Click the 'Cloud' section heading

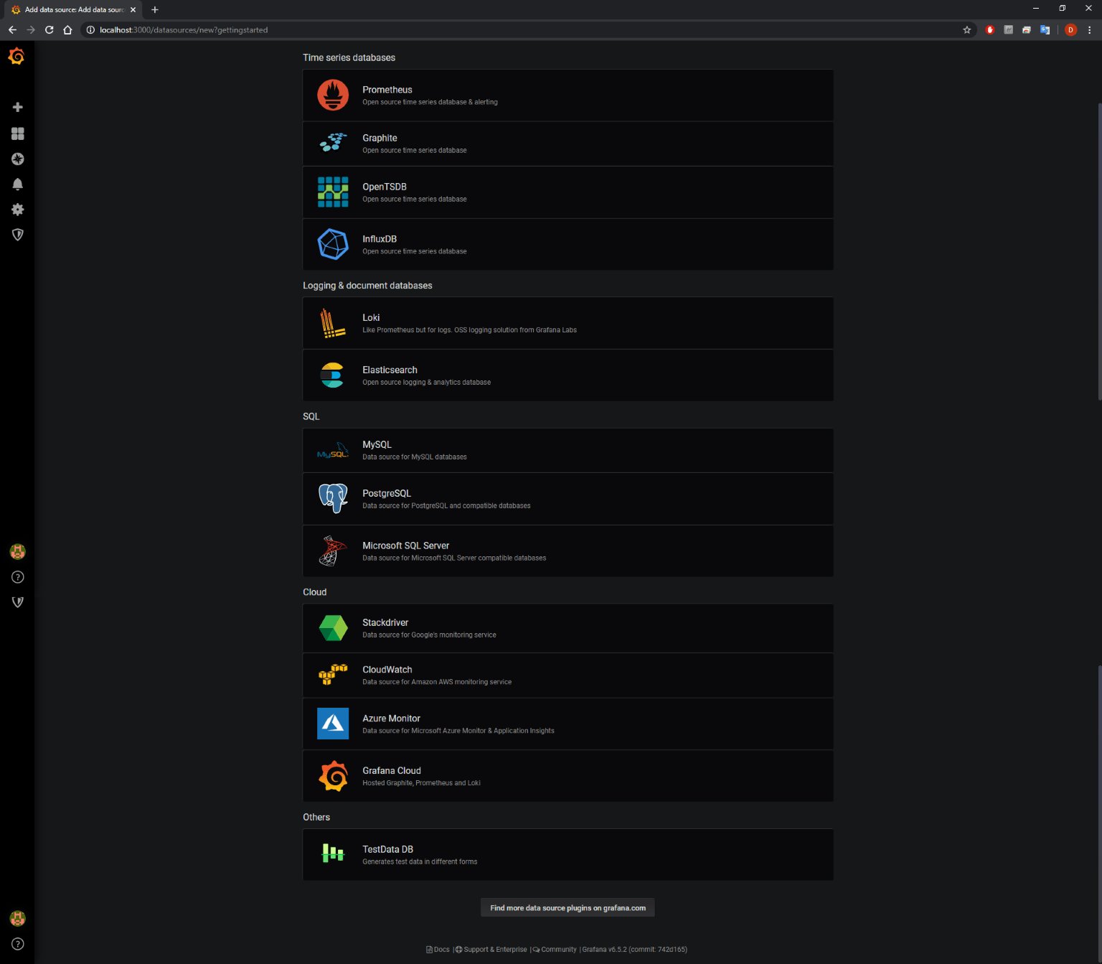(x=314, y=592)
